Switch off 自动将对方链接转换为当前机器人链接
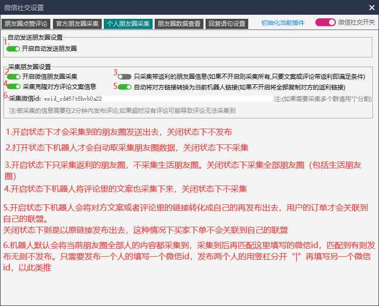This screenshot has height=306, width=379. pyautogui.click(x=125, y=87)
